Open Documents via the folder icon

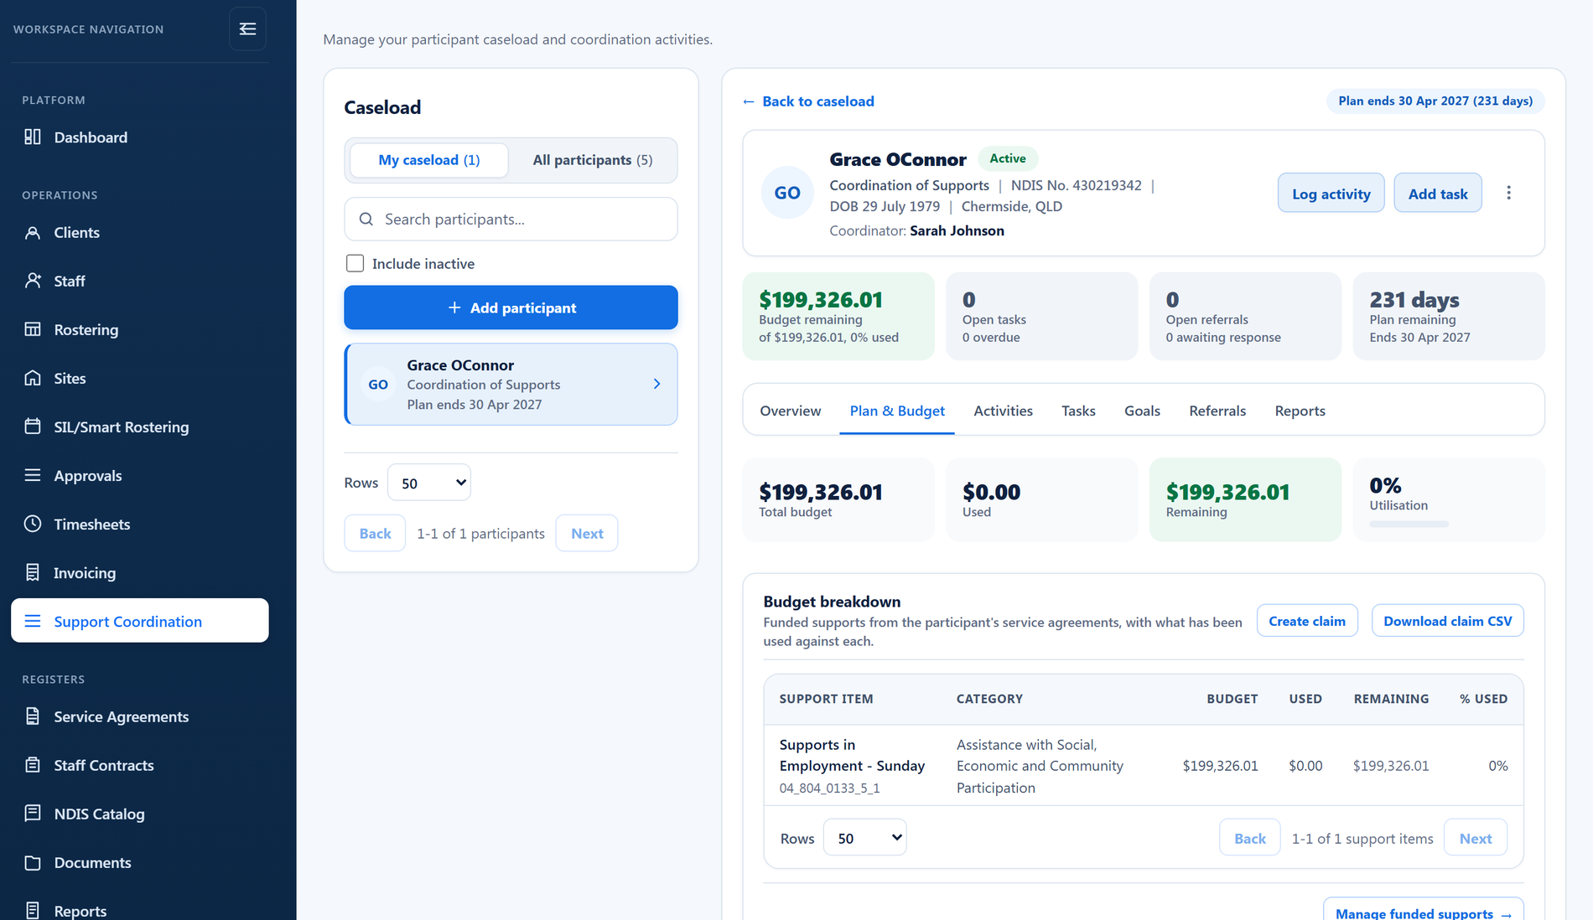[x=33, y=862]
